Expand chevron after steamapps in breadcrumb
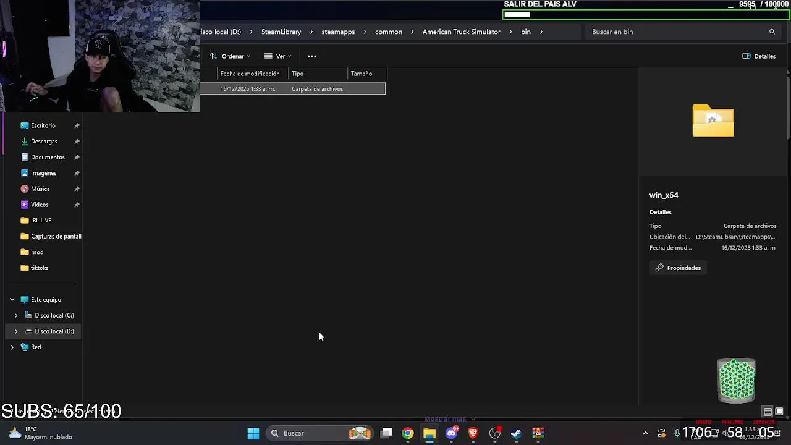This screenshot has width=791, height=445. 365,32
